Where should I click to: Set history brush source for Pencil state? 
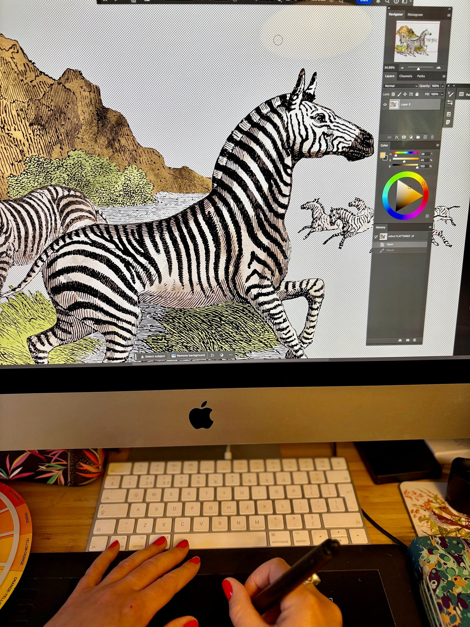pyautogui.click(x=375, y=251)
